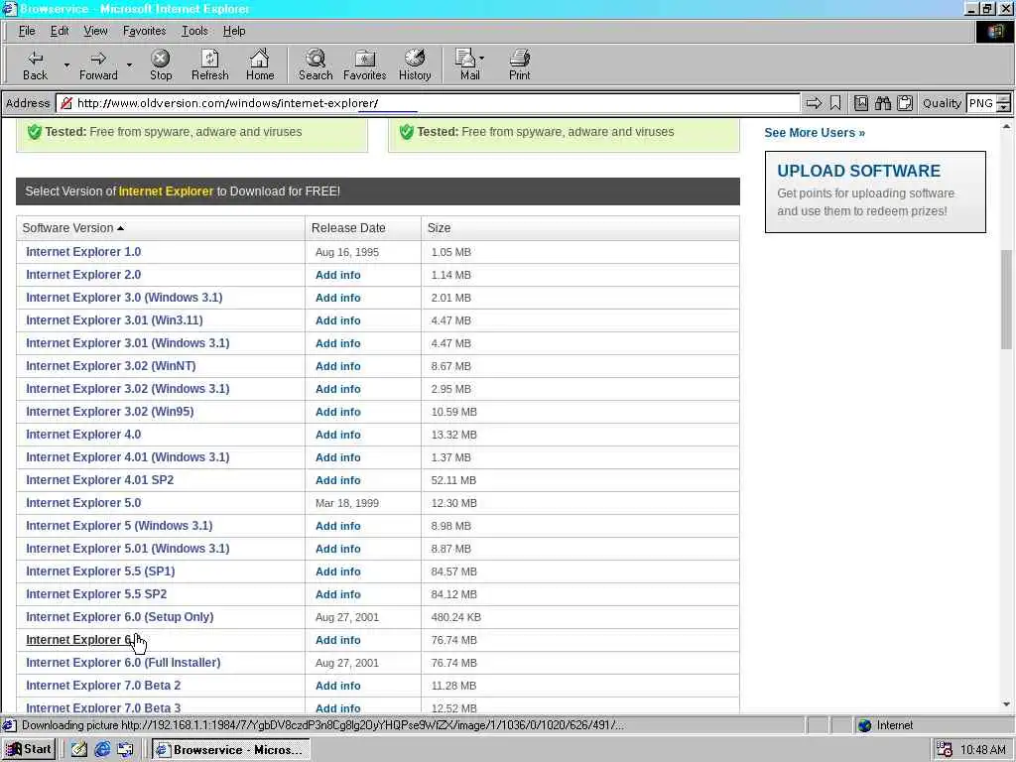Open the Favorites menu
Image resolution: width=1016 pixels, height=762 pixels.
145,31
